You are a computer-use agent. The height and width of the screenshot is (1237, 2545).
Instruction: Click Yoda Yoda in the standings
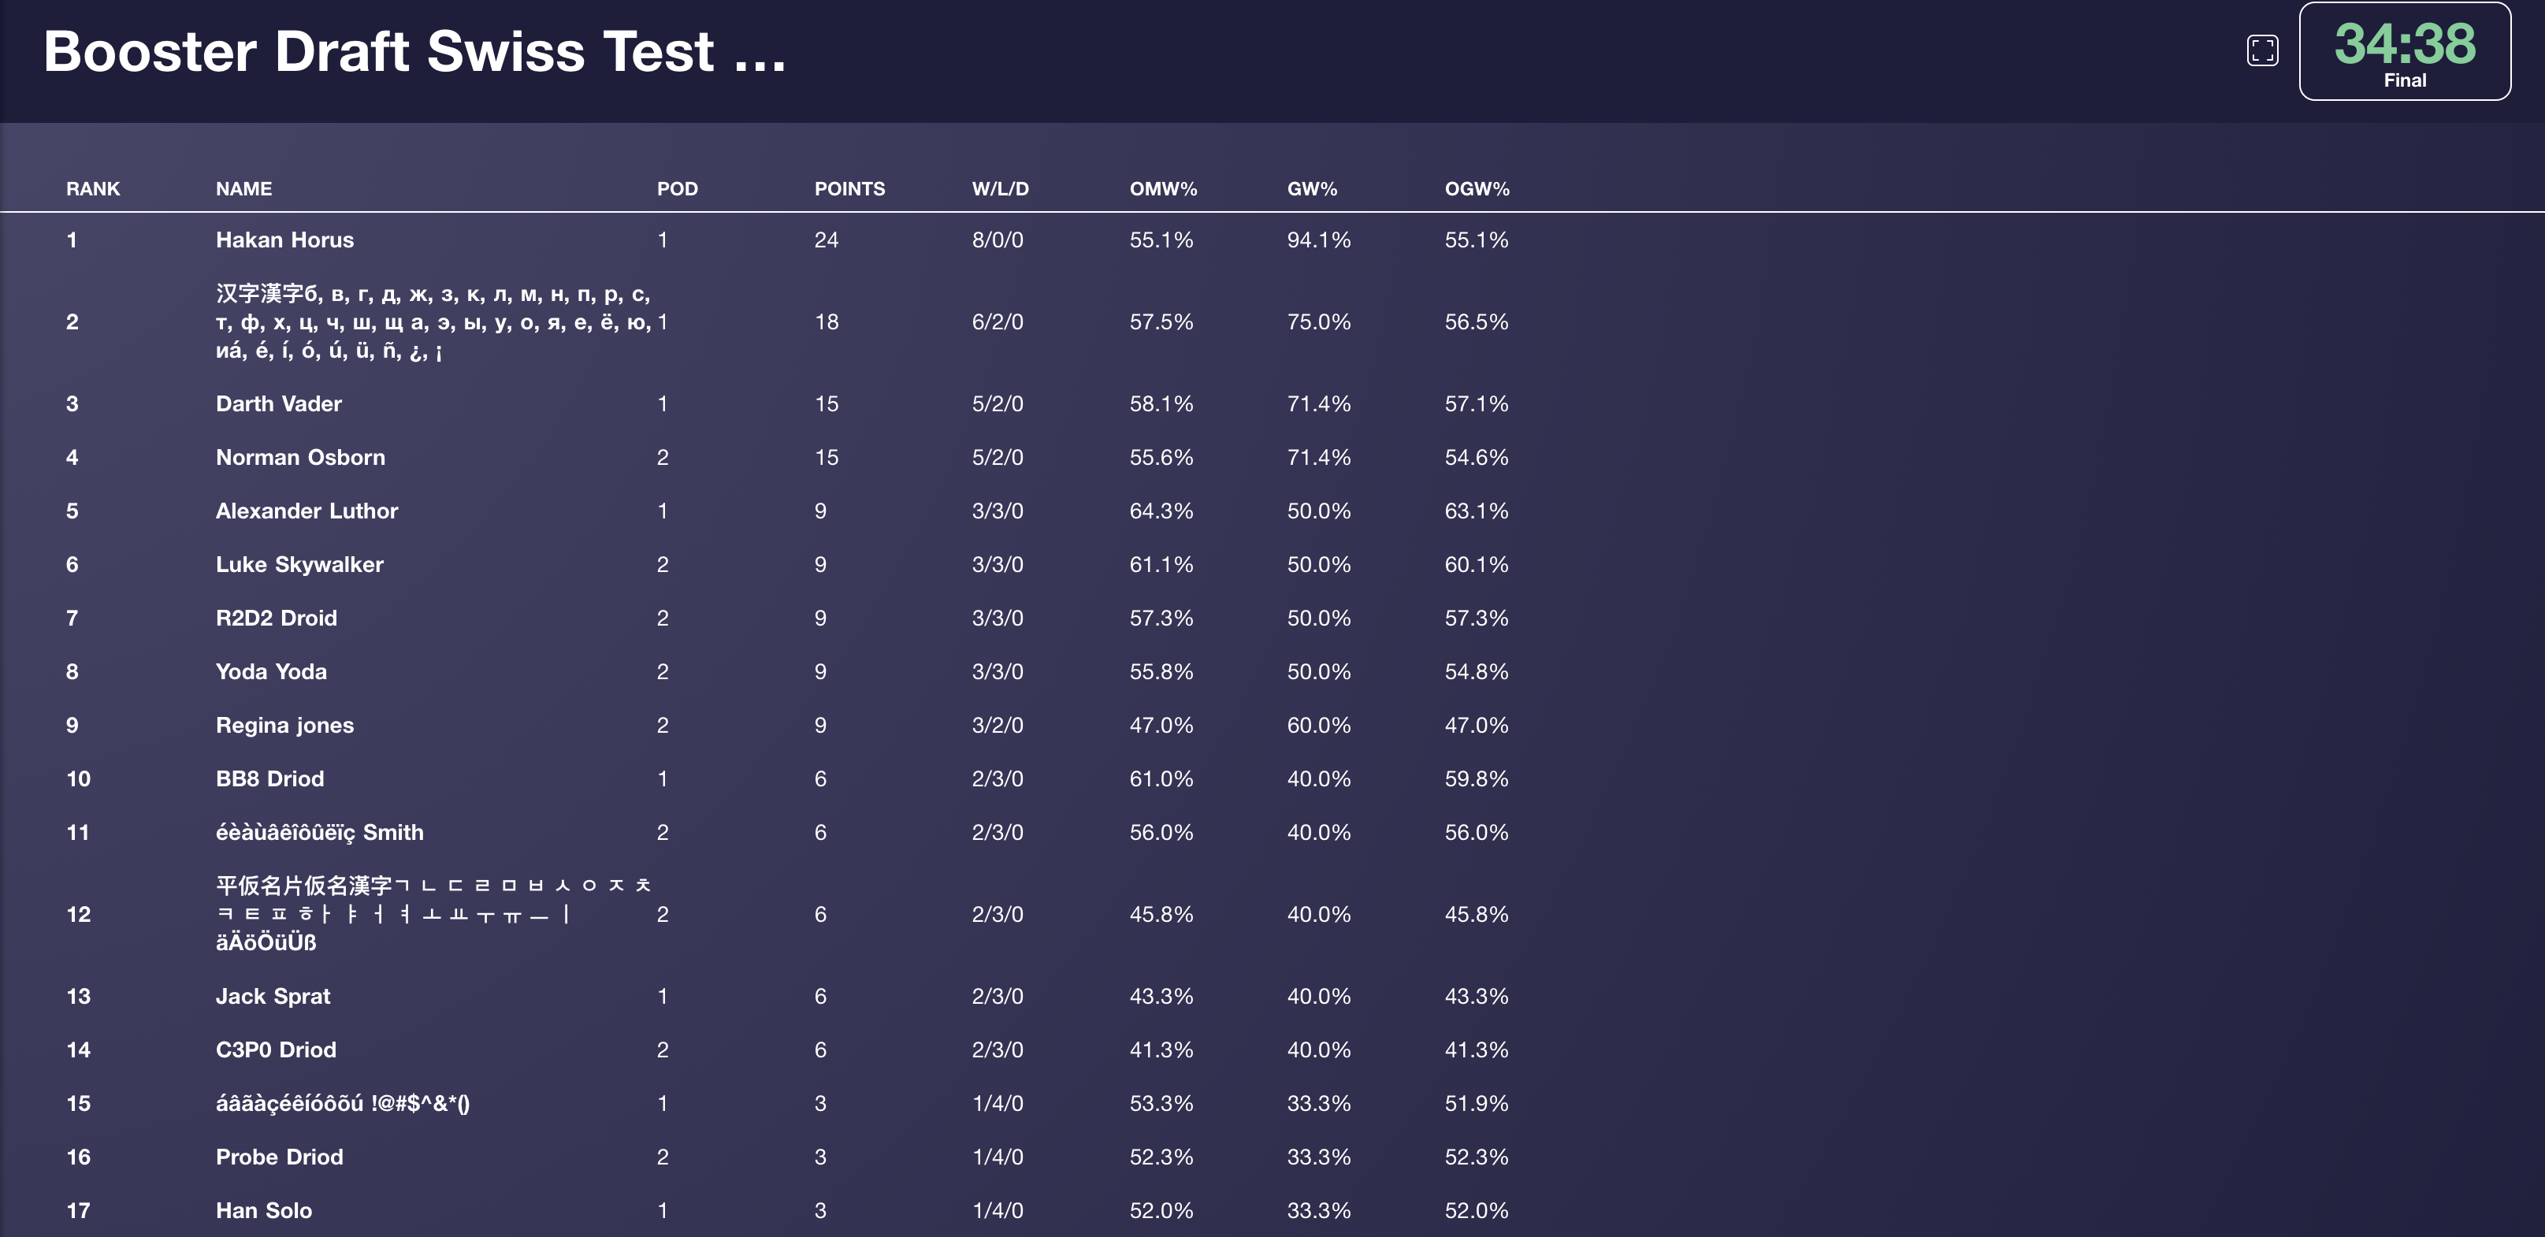271,672
